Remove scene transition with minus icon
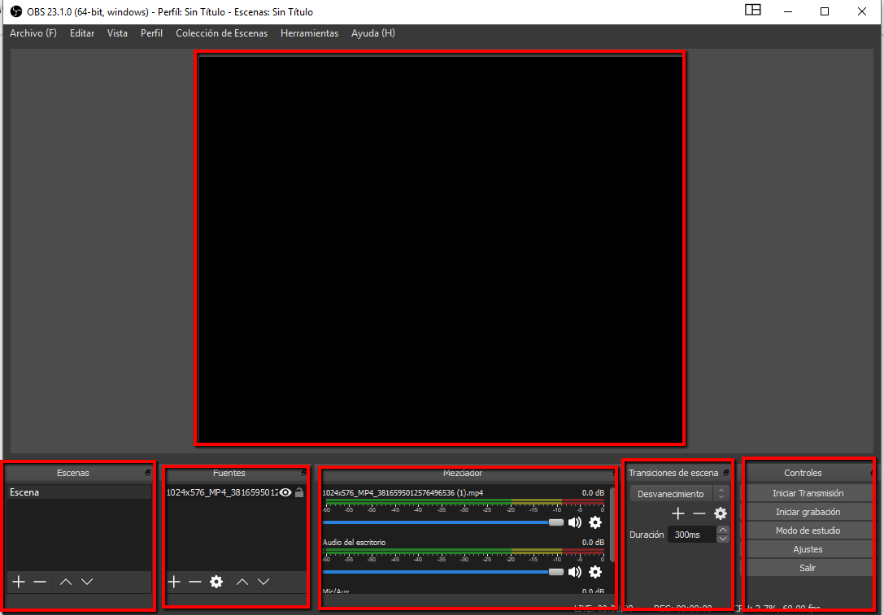Image resolution: width=884 pixels, height=615 pixels. point(699,513)
